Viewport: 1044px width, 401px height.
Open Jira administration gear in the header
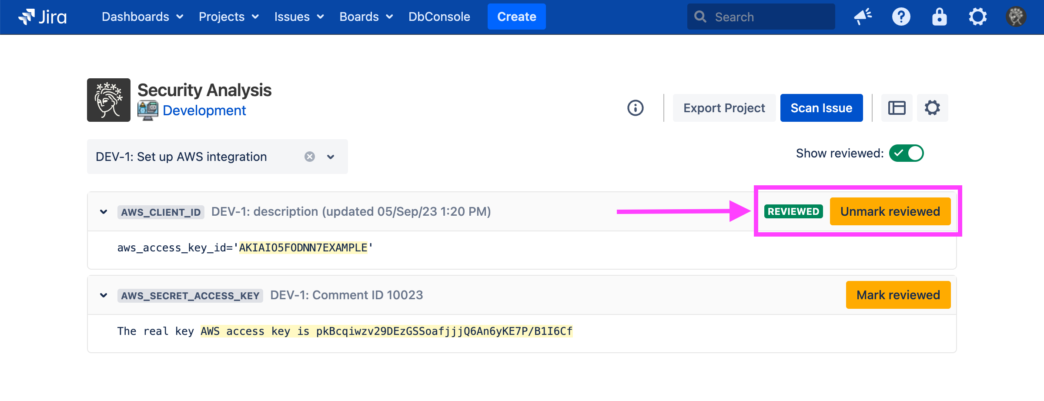click(x=977, y=17)
